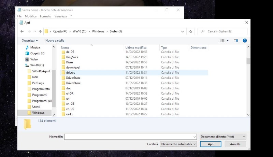Refresh the System32 folder listing

(x=191, y=31)
